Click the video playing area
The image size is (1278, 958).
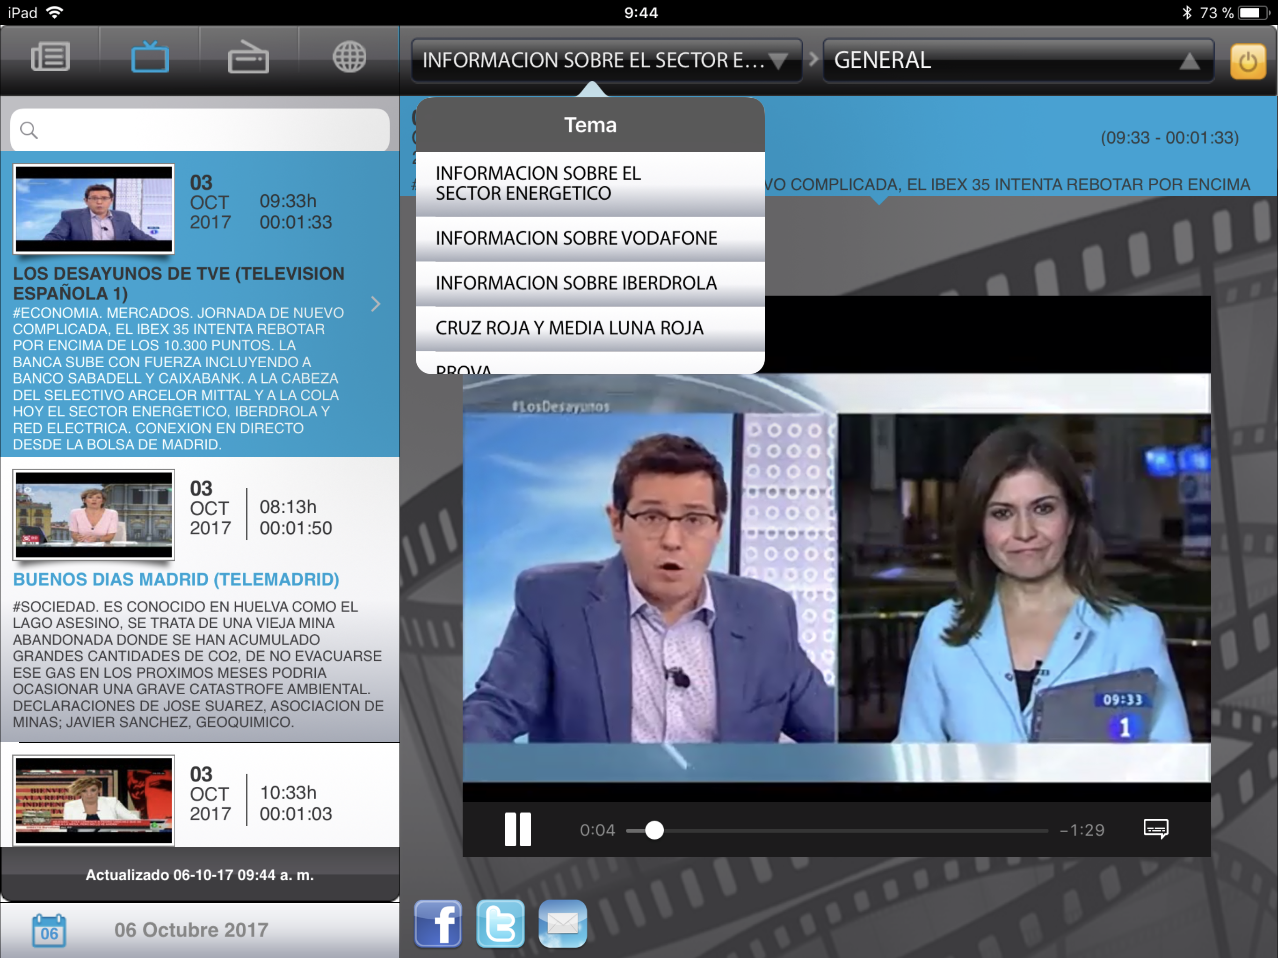[x=836, y=578]
